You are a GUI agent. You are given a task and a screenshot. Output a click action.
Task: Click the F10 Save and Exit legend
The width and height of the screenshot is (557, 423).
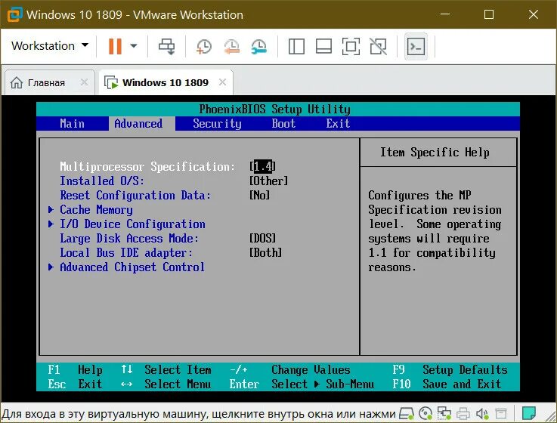(x=447, y=384)
